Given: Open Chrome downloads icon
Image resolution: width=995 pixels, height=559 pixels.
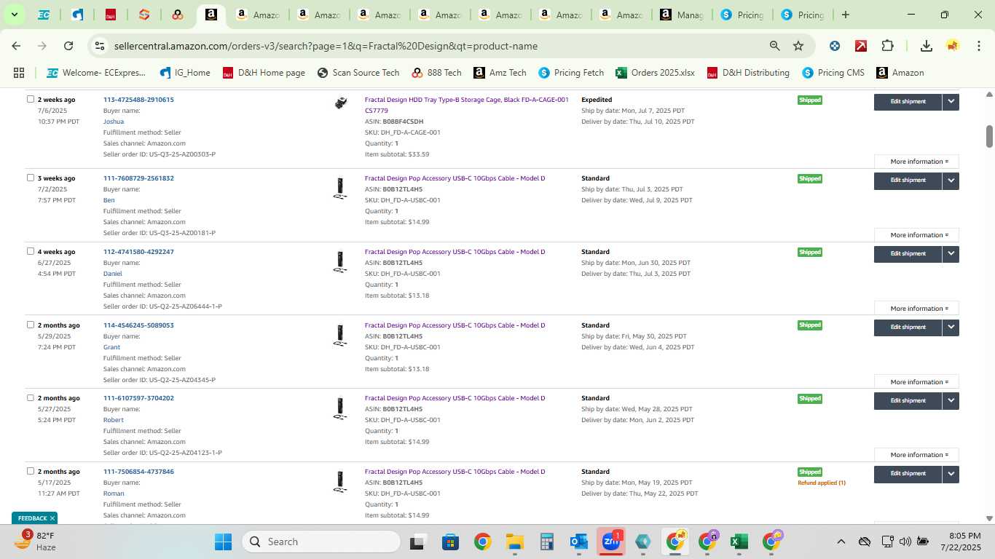Looking at the screenshot, I should pyautogui.click(x=926, y=46).
